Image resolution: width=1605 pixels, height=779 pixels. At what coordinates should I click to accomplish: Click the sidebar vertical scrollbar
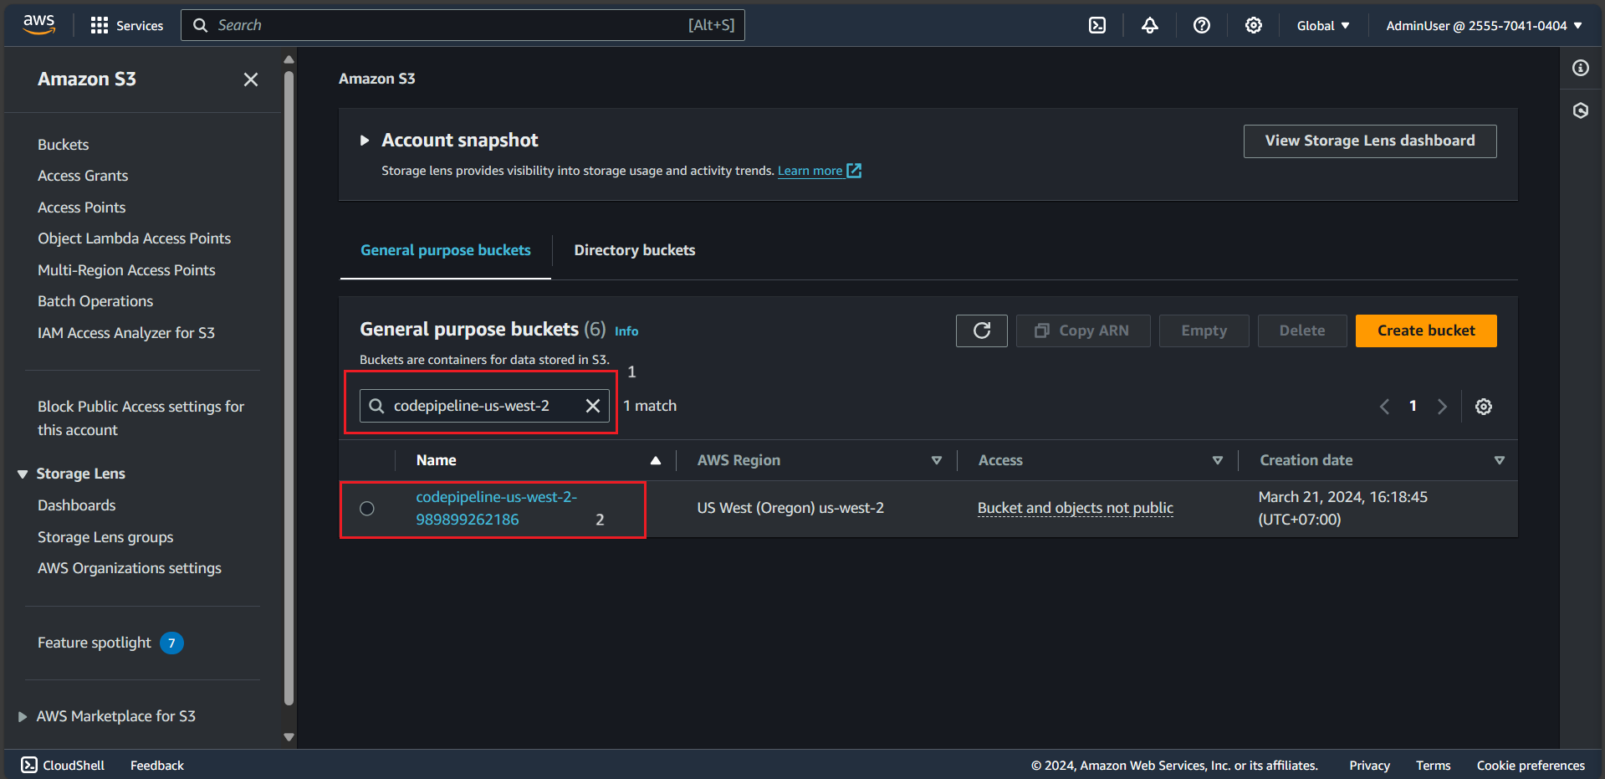(x=289, y=389)
